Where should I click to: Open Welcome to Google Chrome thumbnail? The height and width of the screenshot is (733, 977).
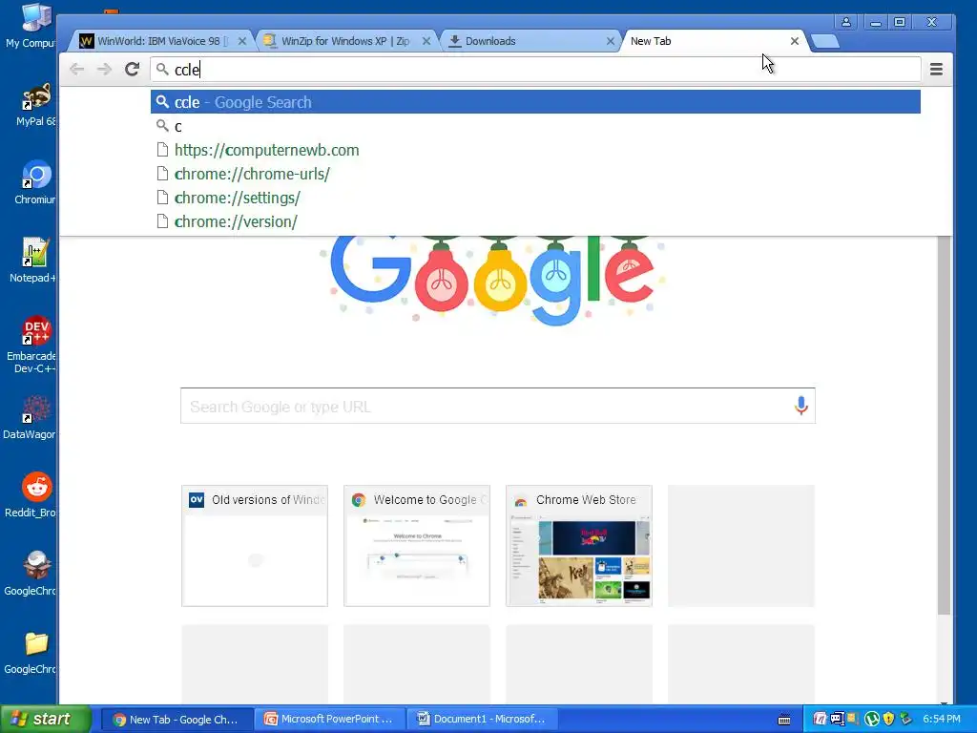[417, 546]
